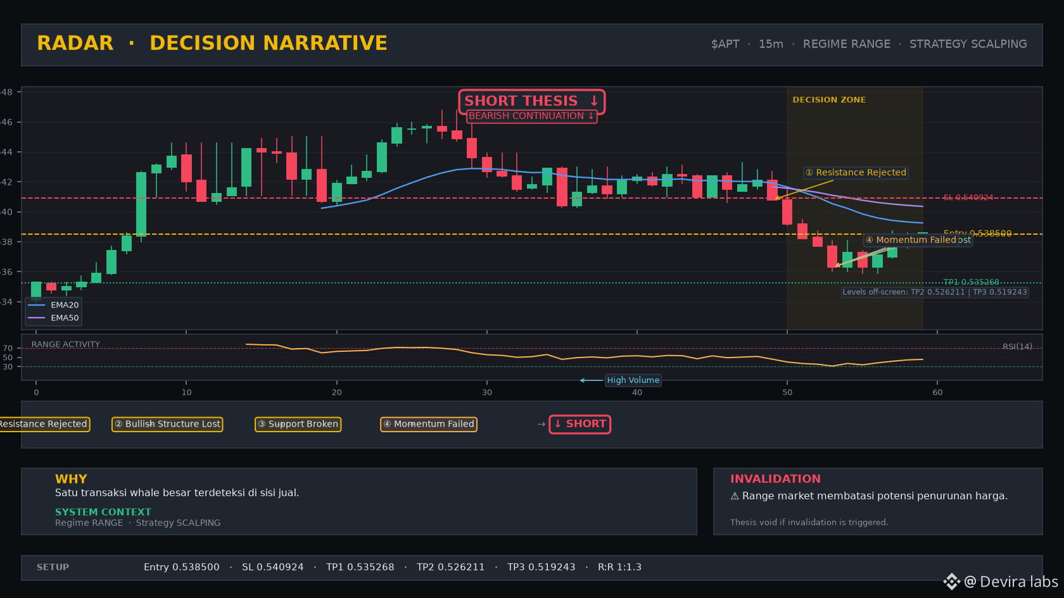
Task: Click the Levels off-screen TP2 TP3 note
Action: (x=934, y=292)
